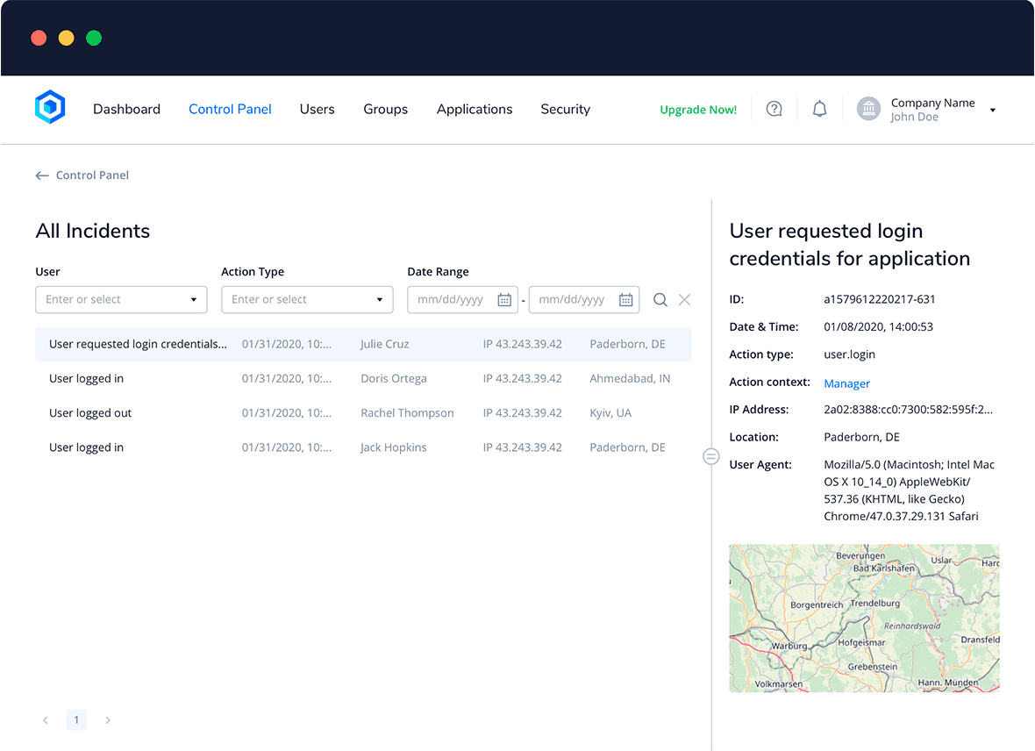Click the location map thumbnail
Viewport: 1035px width, 751px height.
(864, 619)
